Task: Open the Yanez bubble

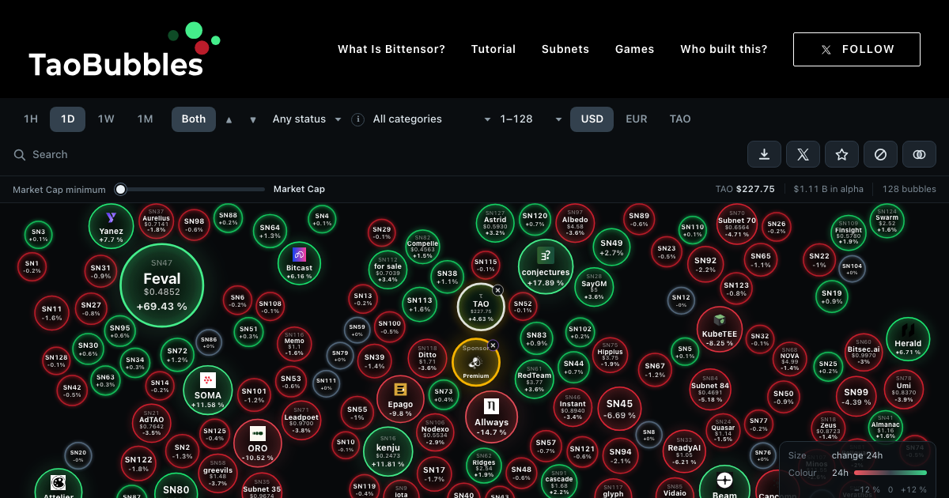Action: pos(111,226)
